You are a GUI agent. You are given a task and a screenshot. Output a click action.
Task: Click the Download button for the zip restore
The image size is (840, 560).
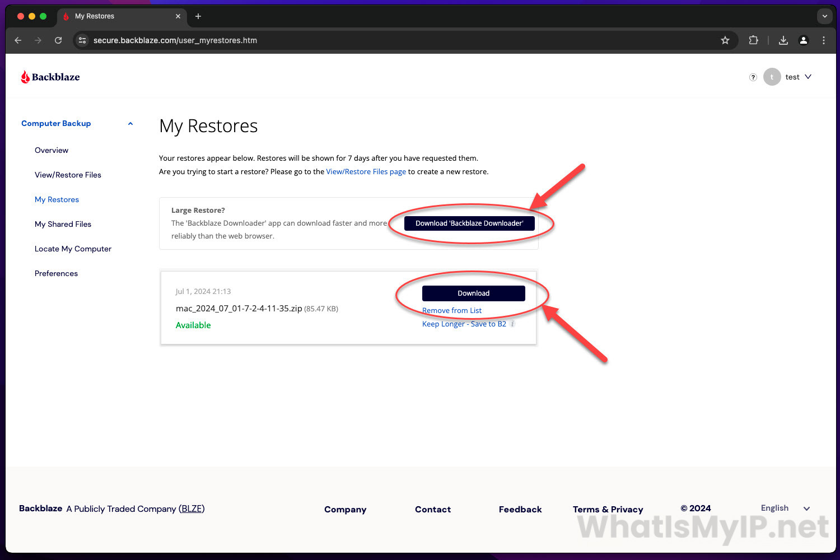point(474,293)
